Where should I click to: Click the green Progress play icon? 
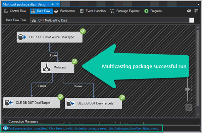coord(146,11)
